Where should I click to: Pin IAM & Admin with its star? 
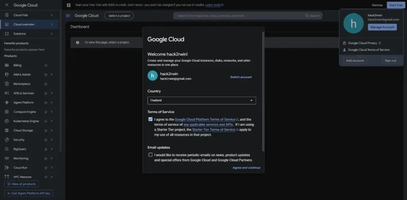[46, 75]
